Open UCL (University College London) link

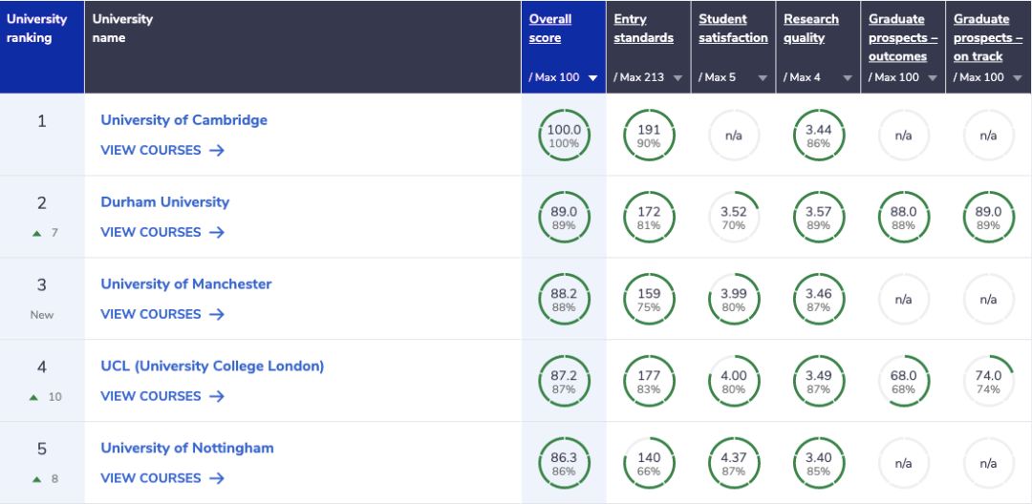[212, 366]
